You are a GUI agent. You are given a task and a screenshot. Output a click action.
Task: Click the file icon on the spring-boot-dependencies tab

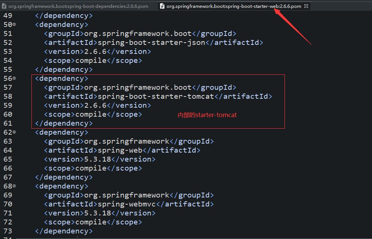coord(4,6)
